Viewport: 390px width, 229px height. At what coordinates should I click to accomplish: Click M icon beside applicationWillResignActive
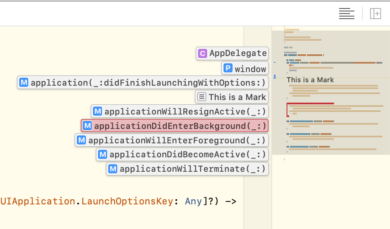(97, 111)
